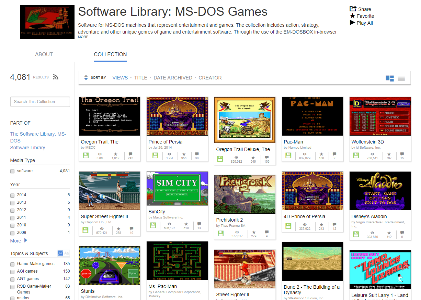The height and width of the screenshot is (300, 421).
Task: Select the COLLECTION tab
Action: click(x=110, y=54)
